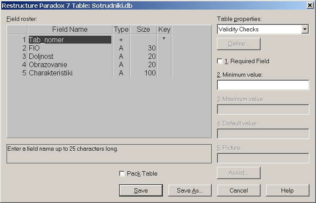Click the Key cell of Tab_nomer
The image size is (316, 203).
164,40
